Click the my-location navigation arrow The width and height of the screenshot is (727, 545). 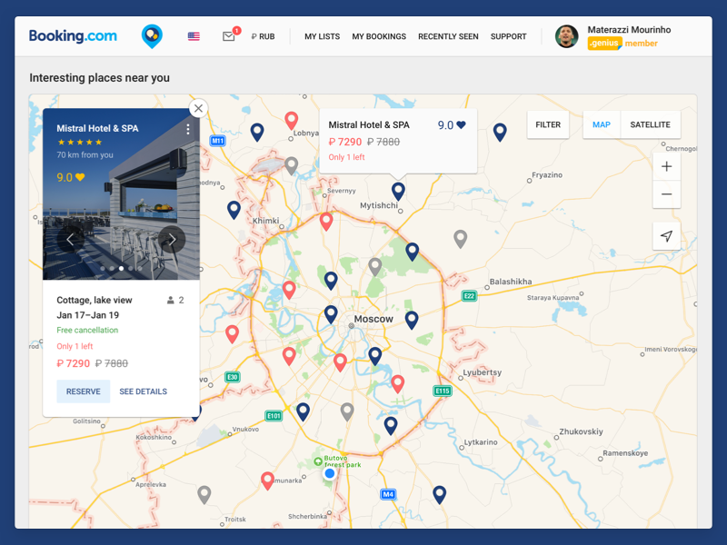point(666,235)
